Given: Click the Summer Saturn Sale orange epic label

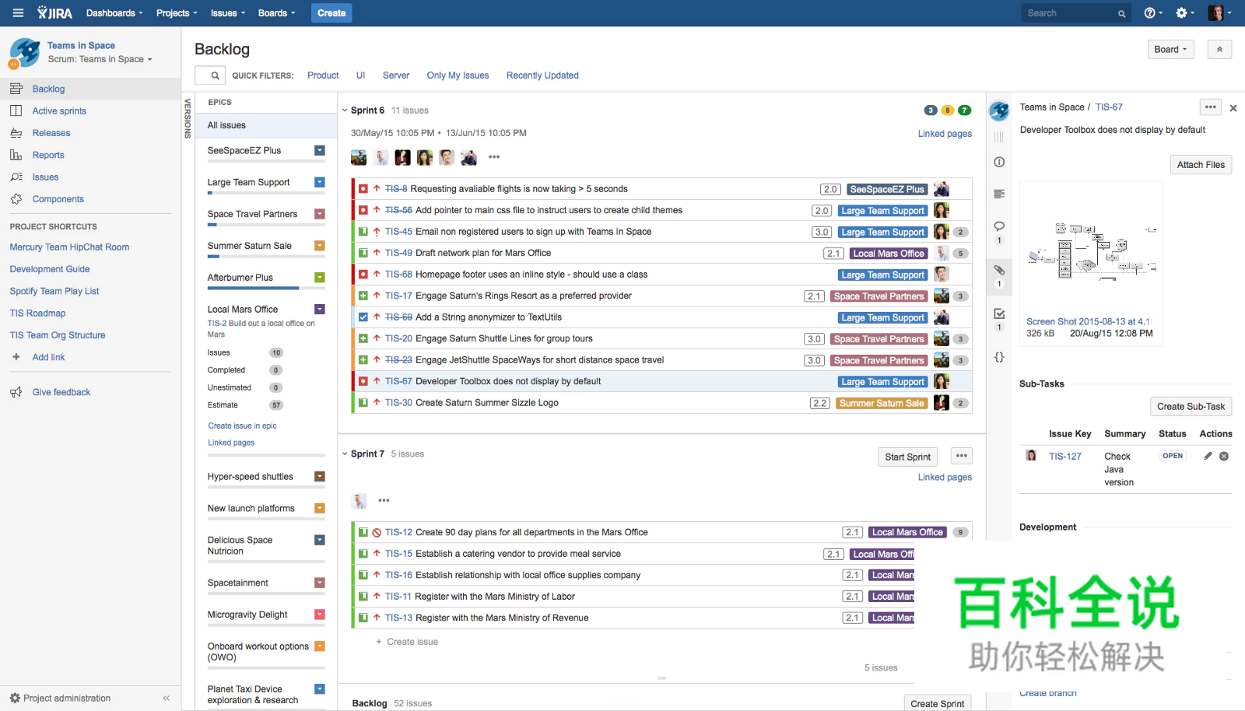Looking at the screenshot, I should click(882, 403).
